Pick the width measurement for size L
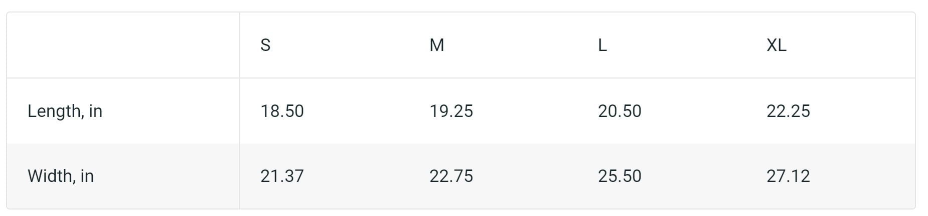The height and width of the screenshot is (216, 928). point(620,176)
